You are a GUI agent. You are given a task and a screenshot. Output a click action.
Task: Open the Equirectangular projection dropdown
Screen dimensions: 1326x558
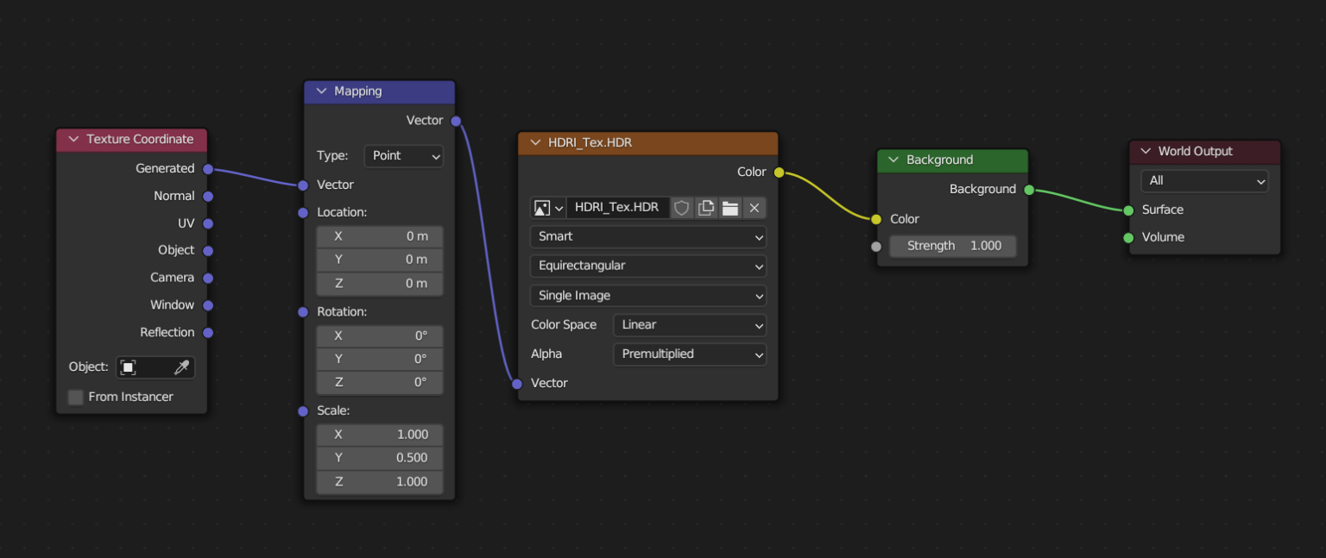[647, 266]
